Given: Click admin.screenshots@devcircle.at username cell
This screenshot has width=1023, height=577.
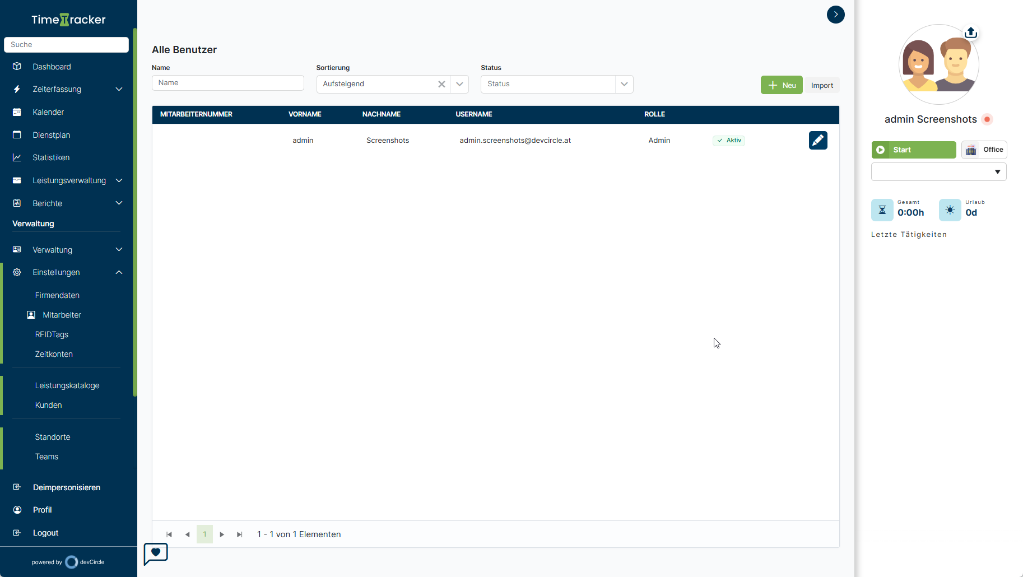Looking at the screenshot, I should click(515, 141).
